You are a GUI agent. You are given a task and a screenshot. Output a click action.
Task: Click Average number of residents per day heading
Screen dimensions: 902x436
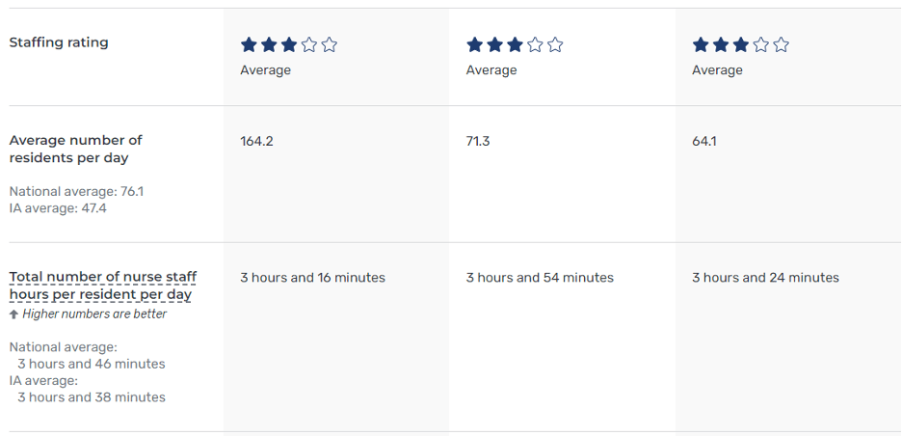coord(75,149)
